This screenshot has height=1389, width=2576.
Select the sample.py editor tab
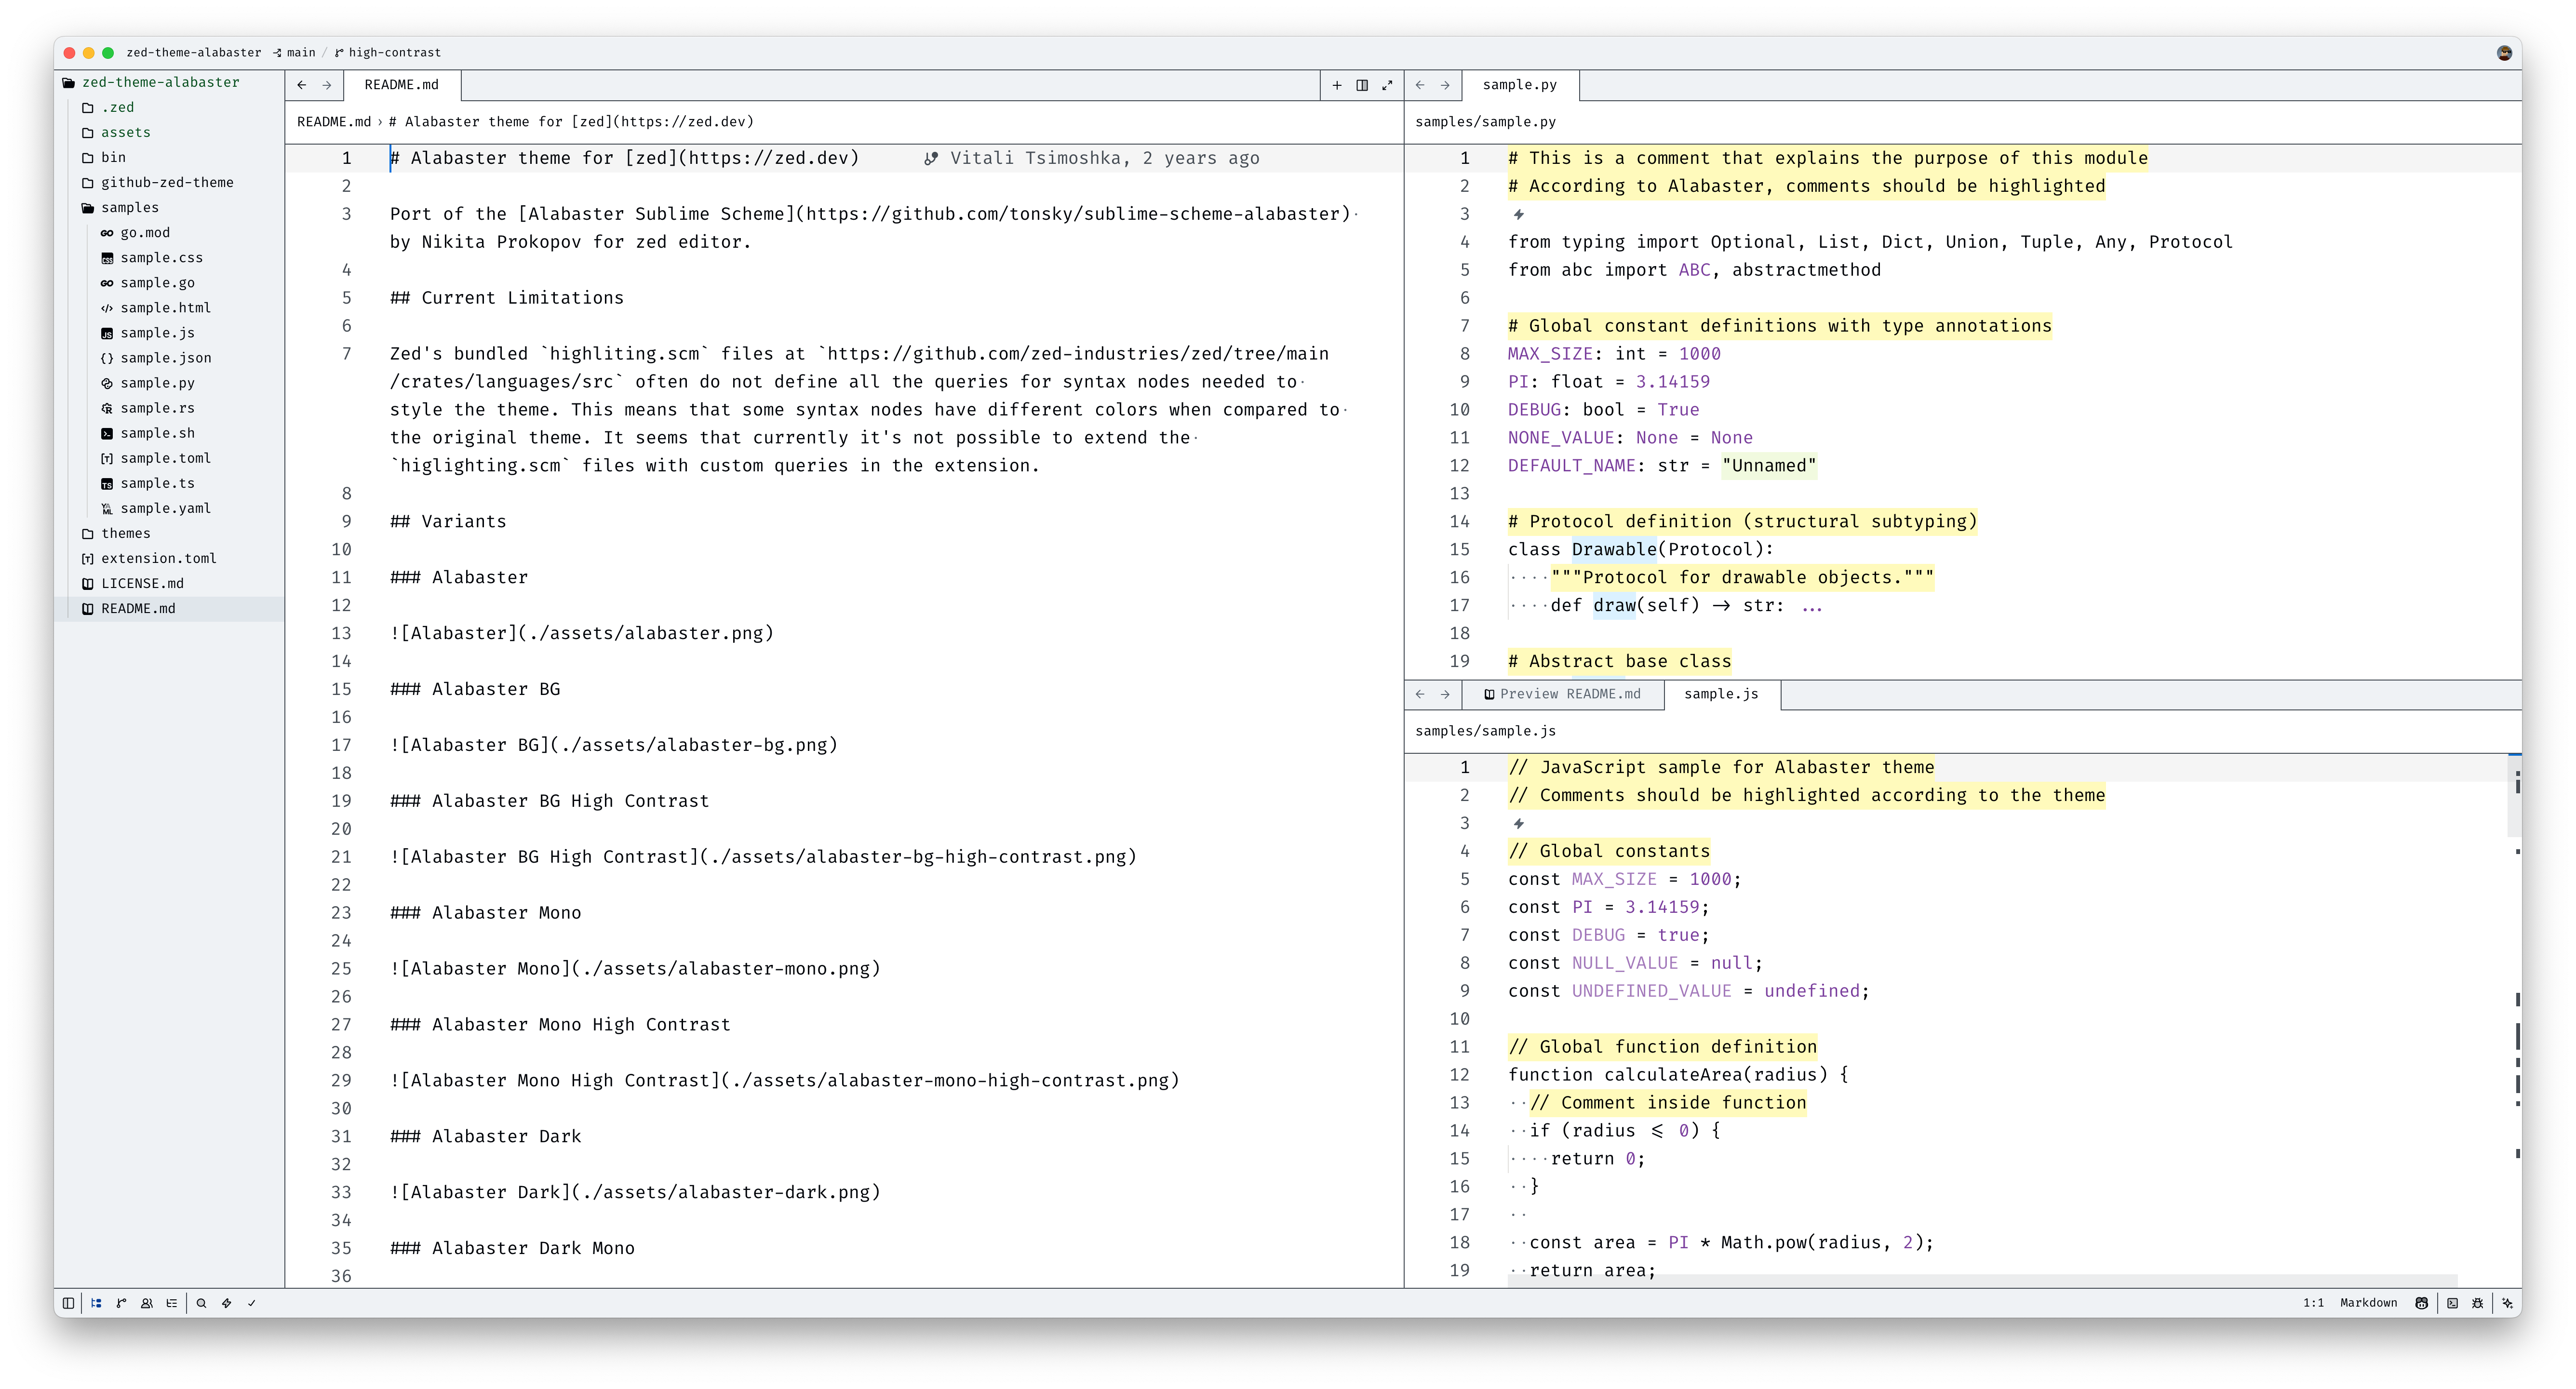[1520, 85]
